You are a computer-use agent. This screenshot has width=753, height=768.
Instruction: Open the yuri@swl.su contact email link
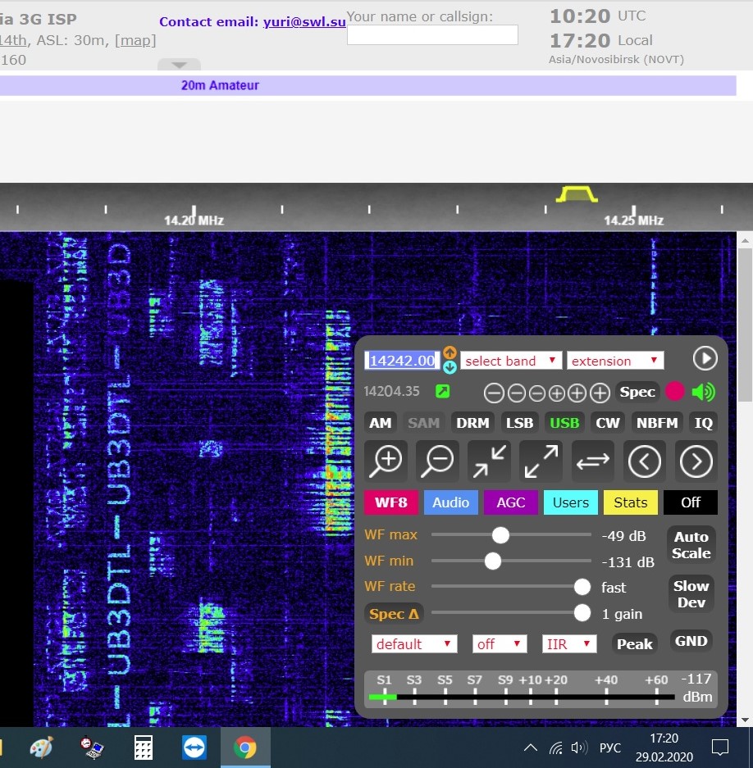[x=304, y=22]
